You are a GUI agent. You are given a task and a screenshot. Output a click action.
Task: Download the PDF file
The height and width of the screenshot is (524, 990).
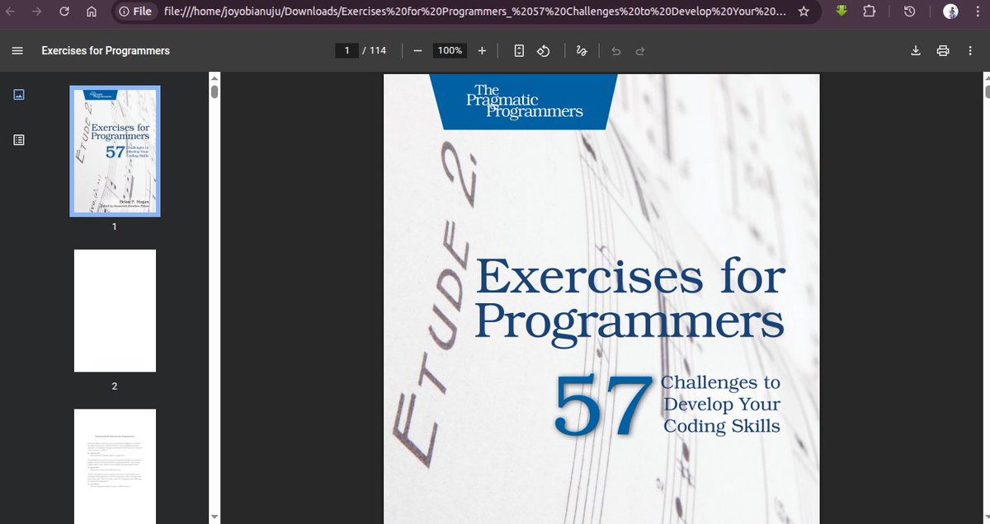click(x=915, y=50)
